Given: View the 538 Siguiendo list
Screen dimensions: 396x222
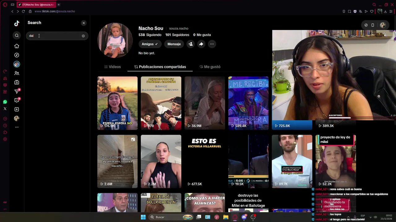Looking at the screenshot, I should point(150,35).
